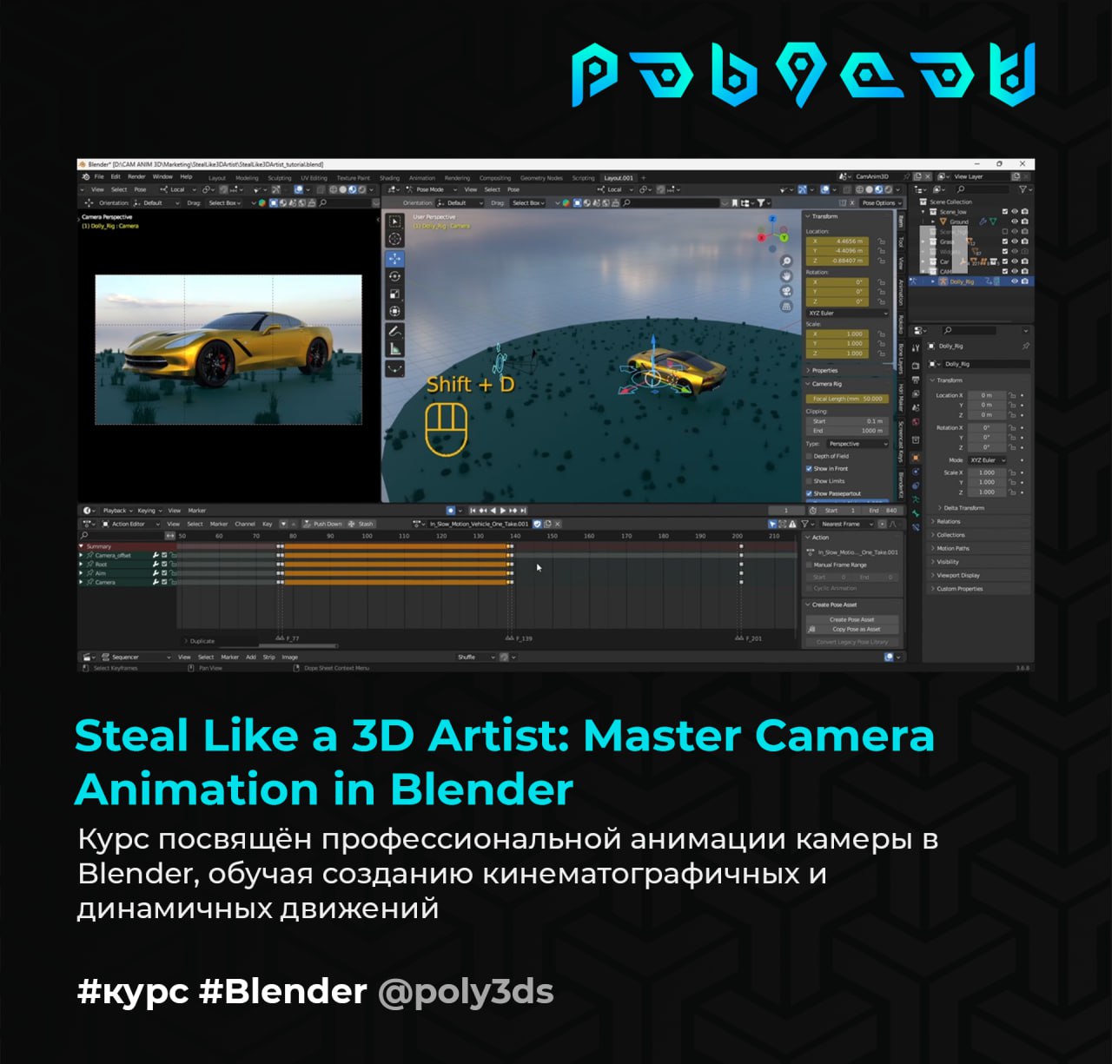Toggle Scene_low collection exclude checkbox
This screenshot has height=1064, width=1112.
(1005, 211)
